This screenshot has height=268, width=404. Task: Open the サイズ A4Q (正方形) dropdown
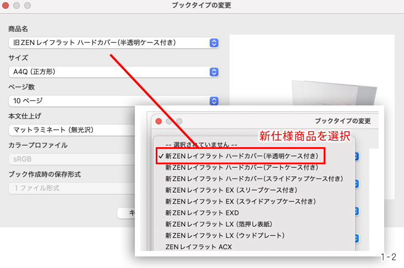tap(113, 72)
